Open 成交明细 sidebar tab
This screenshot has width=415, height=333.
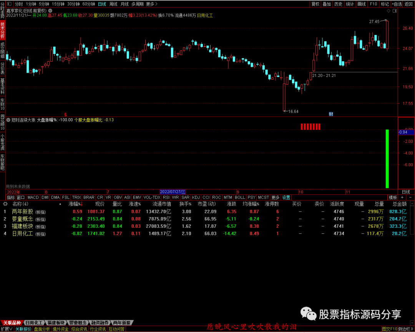(2, 50)
